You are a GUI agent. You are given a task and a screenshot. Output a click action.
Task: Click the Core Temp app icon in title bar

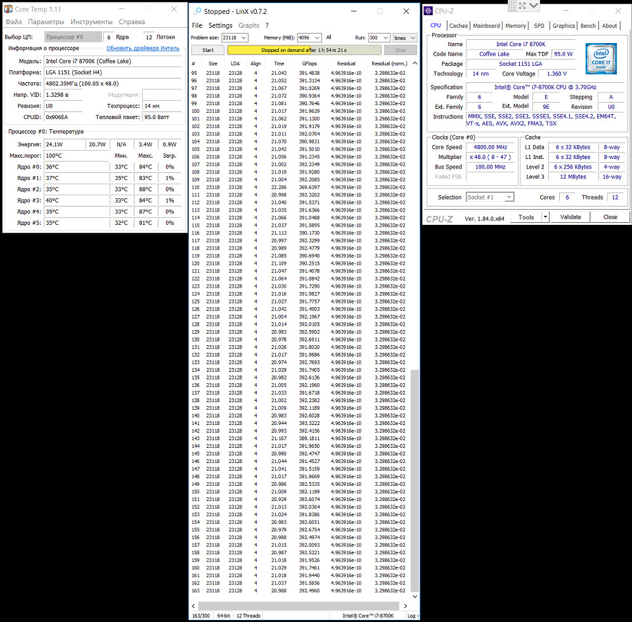pyautogui.click(x=8, y=9)
